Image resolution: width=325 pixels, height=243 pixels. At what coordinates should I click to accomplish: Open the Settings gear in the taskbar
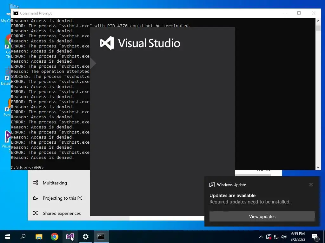tap(86, 237)
